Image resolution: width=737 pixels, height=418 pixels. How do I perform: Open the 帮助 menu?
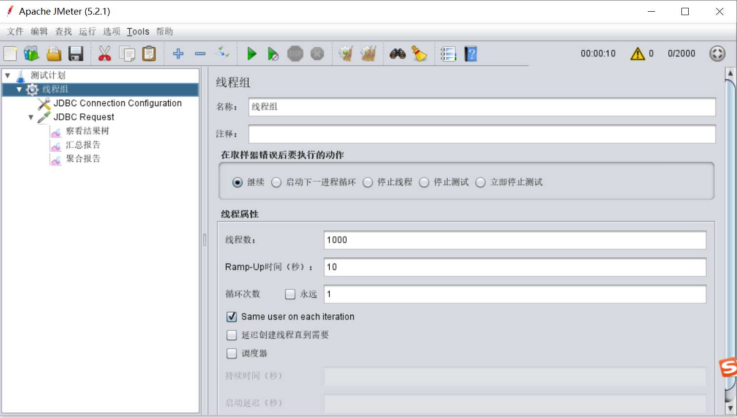pos(164,32)
